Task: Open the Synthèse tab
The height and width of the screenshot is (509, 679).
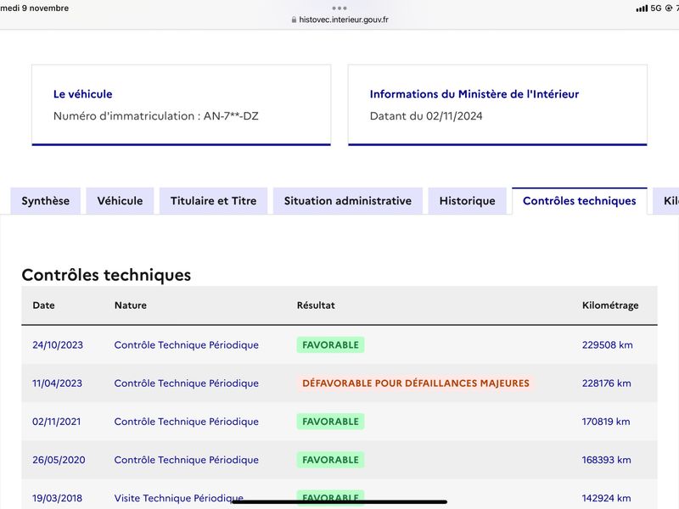Action: click(46, 201)
